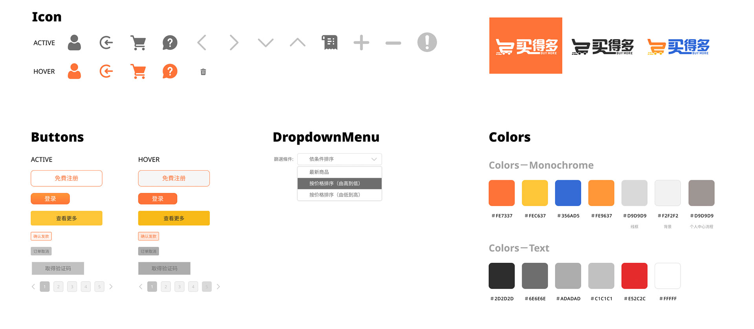Click the right chevron icon in the Icon section

pos(234,43)
